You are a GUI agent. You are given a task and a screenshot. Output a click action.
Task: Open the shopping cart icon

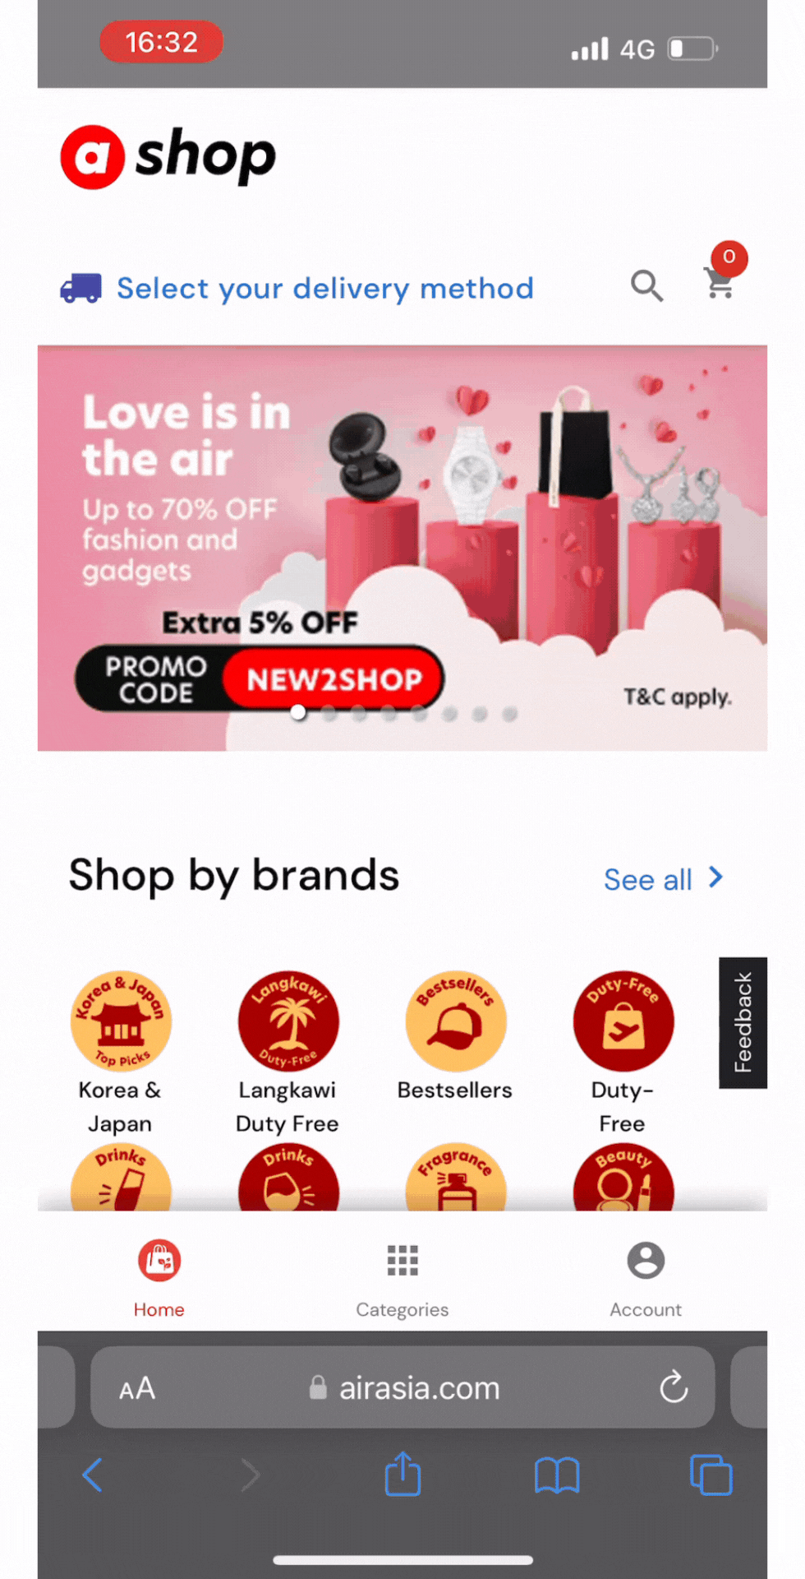(720, 283)
